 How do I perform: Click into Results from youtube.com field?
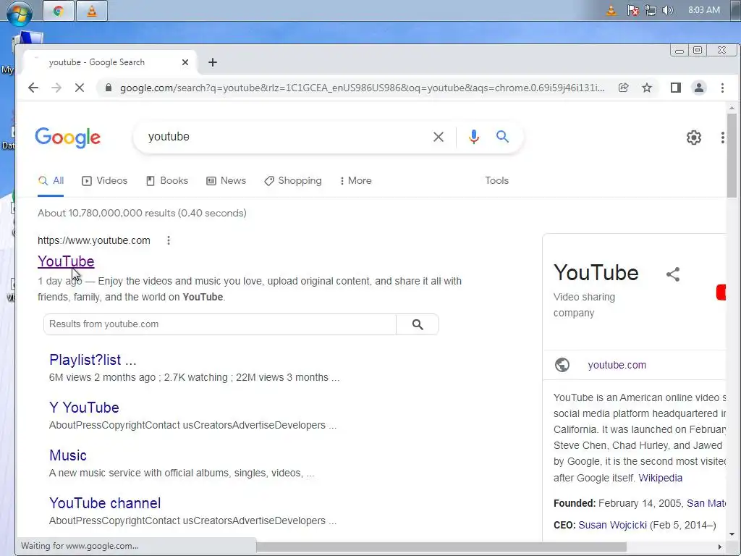click(220, 324)
